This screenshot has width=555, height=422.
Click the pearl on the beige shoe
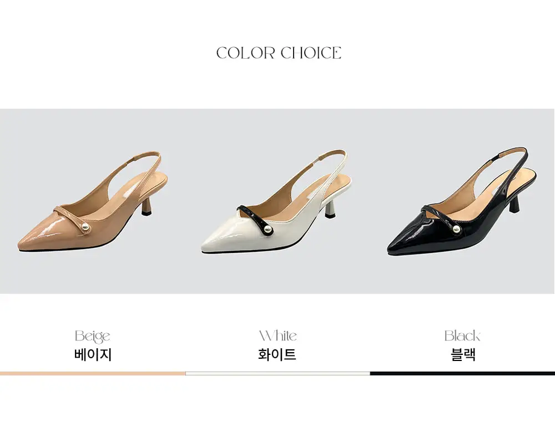[85, 227]
